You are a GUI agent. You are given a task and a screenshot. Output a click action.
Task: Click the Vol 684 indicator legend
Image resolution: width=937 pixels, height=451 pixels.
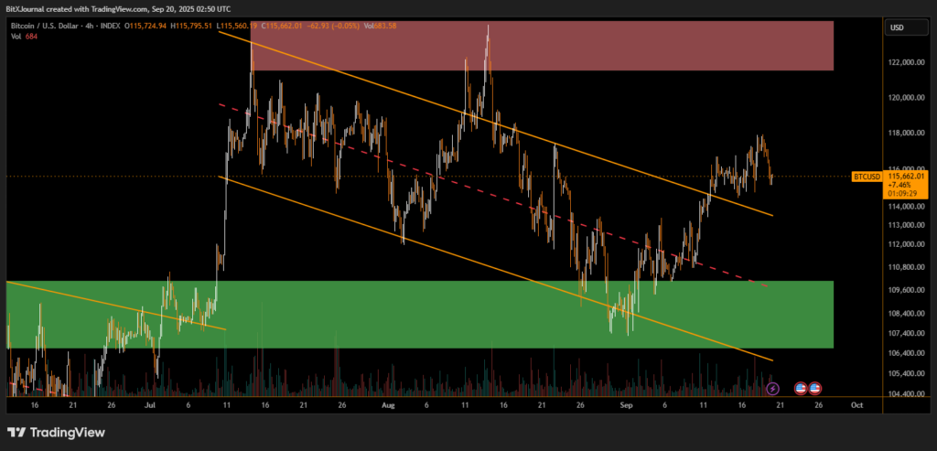pyautogui.click(x=24, y=38)
